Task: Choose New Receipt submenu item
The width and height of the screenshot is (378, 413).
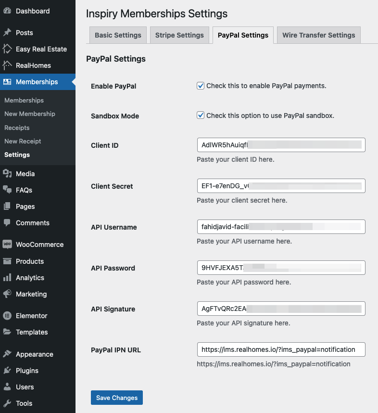Action: pos(23,141)
